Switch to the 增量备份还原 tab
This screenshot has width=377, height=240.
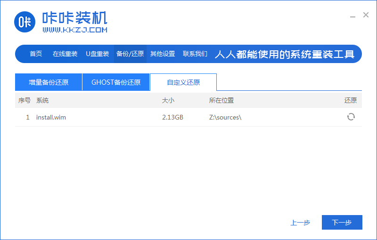[x=49, y=82]
